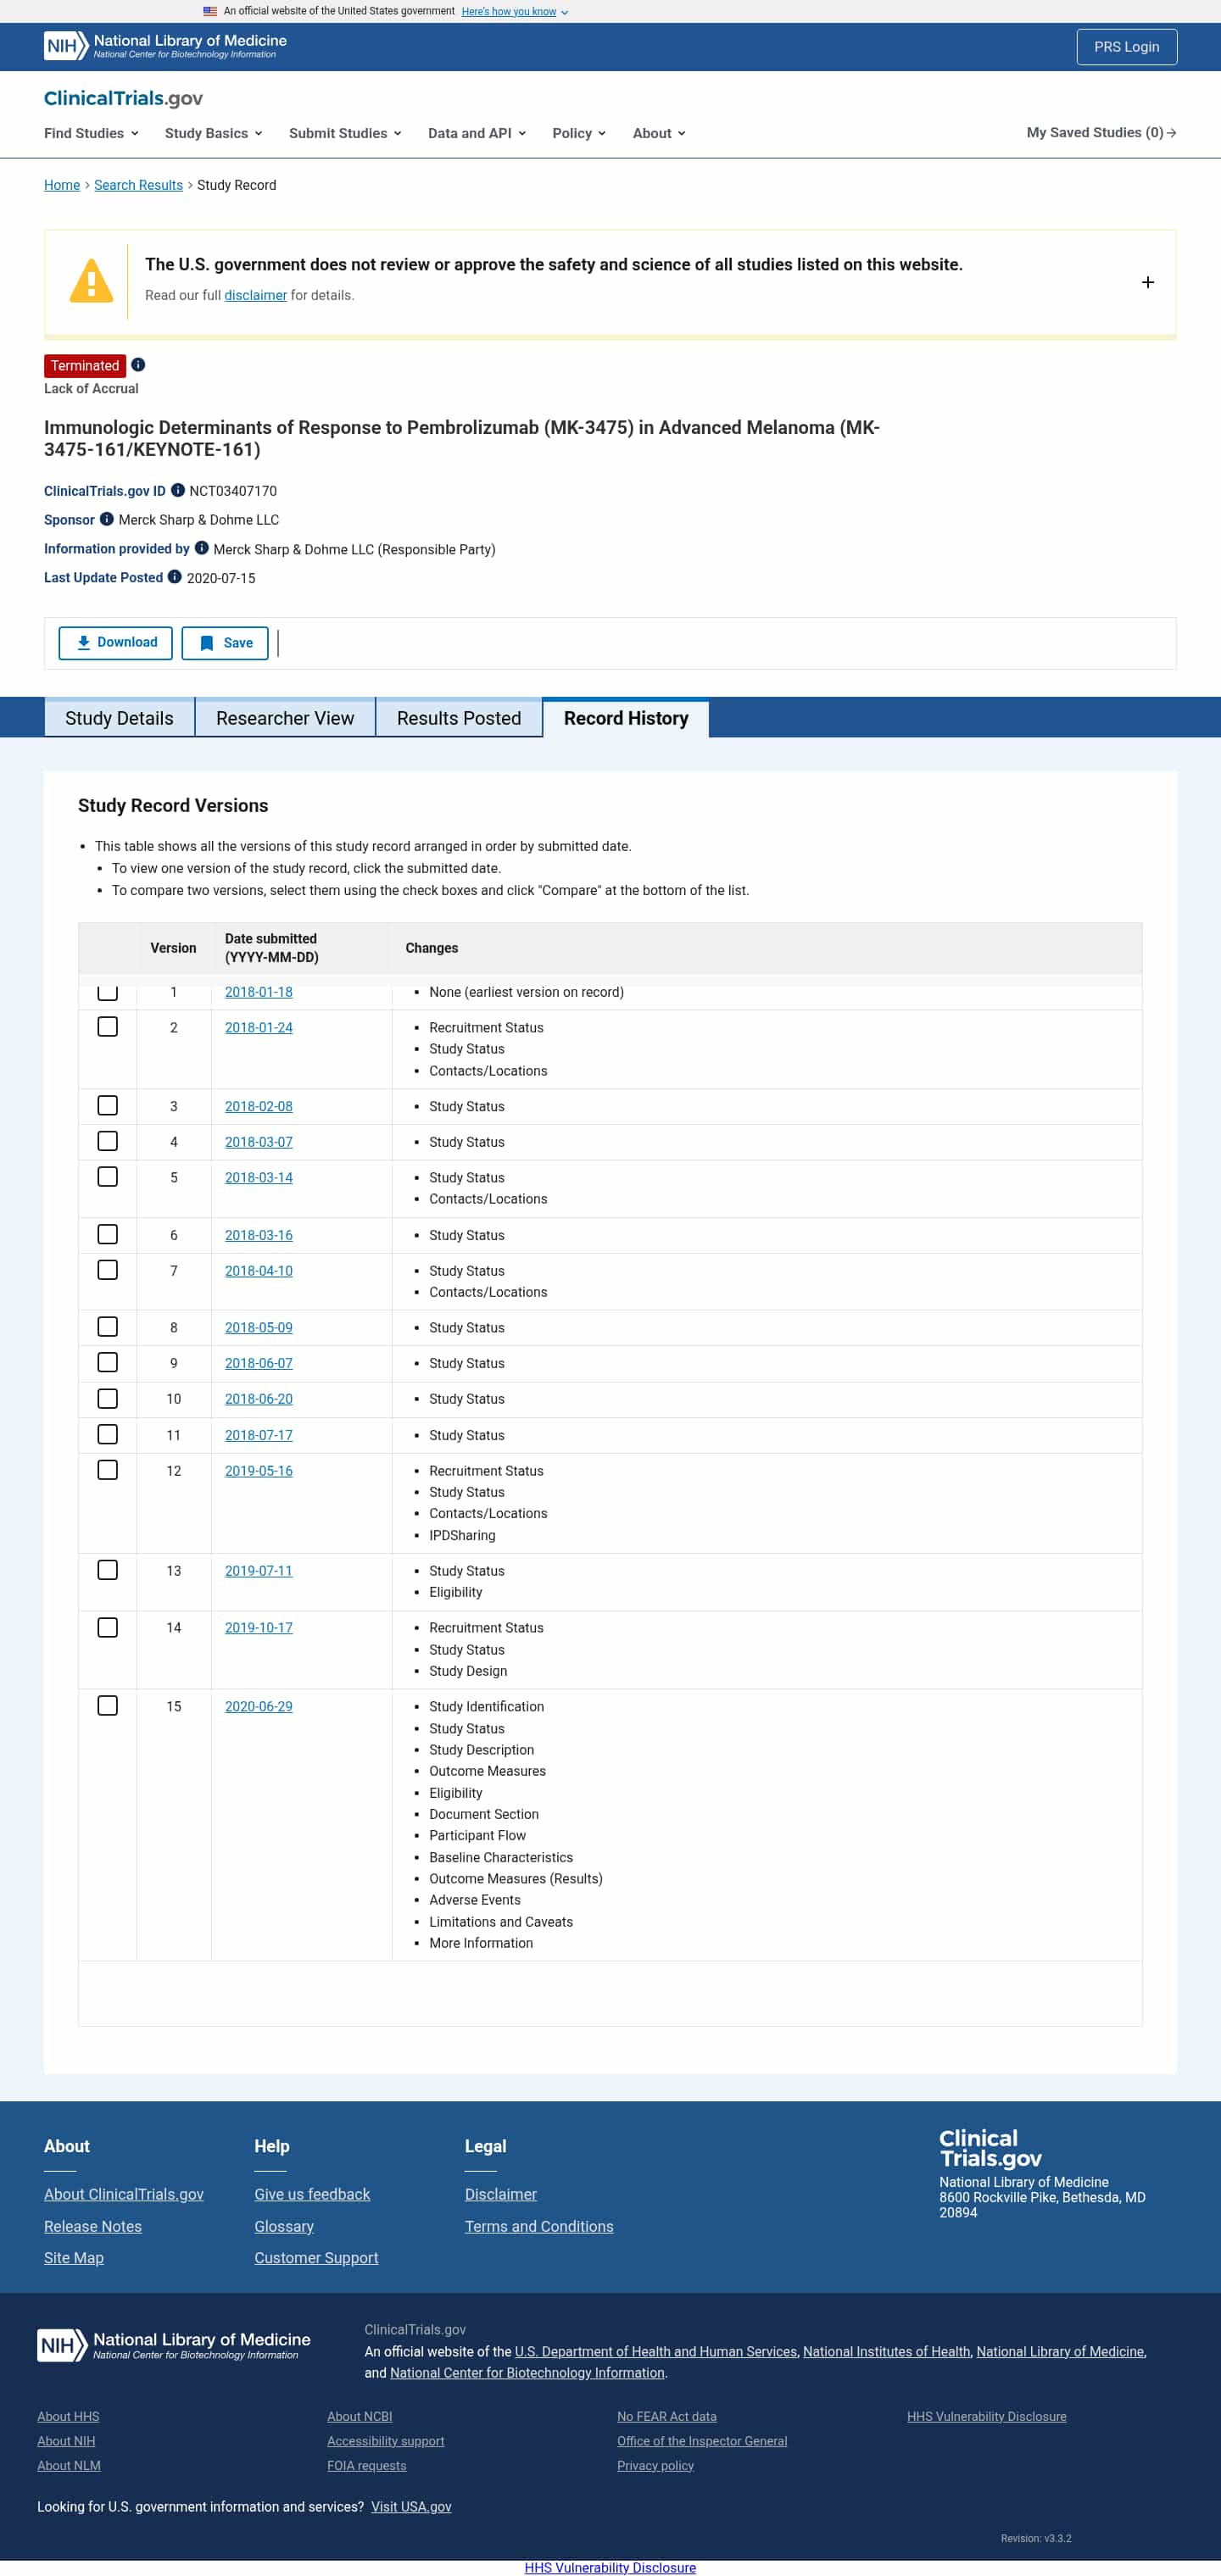This screenshot has height=2576, width=1221.
Task: Select the checkbox for version 10
Action: pos(108,1398)
